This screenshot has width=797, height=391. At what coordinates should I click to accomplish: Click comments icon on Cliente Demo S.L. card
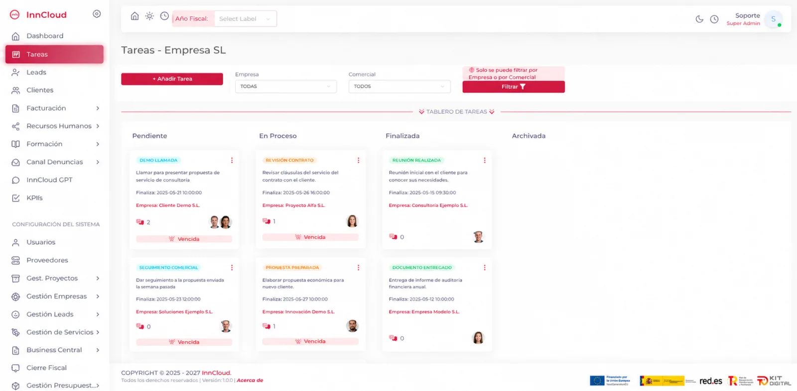point(140,222)
